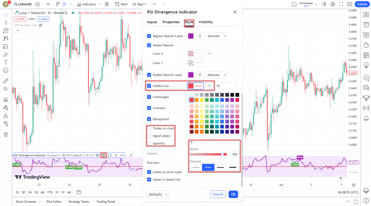Screen dimensions: 371x206
Task: Open Middle Line line-style selector
Action: (209, 86)
